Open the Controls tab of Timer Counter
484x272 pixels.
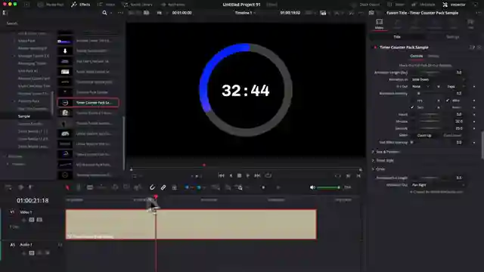click(x=417, y=56)
